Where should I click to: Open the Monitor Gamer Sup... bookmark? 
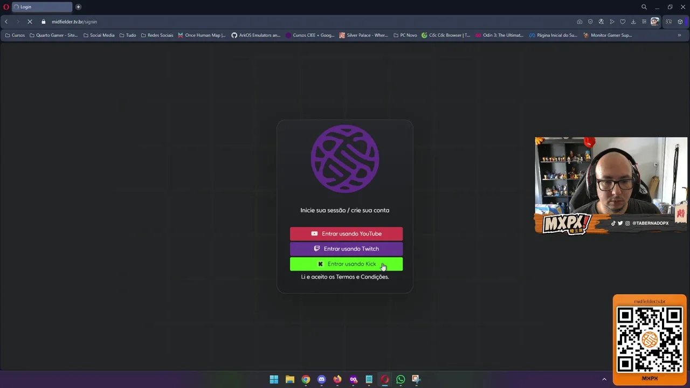[608, 35]
